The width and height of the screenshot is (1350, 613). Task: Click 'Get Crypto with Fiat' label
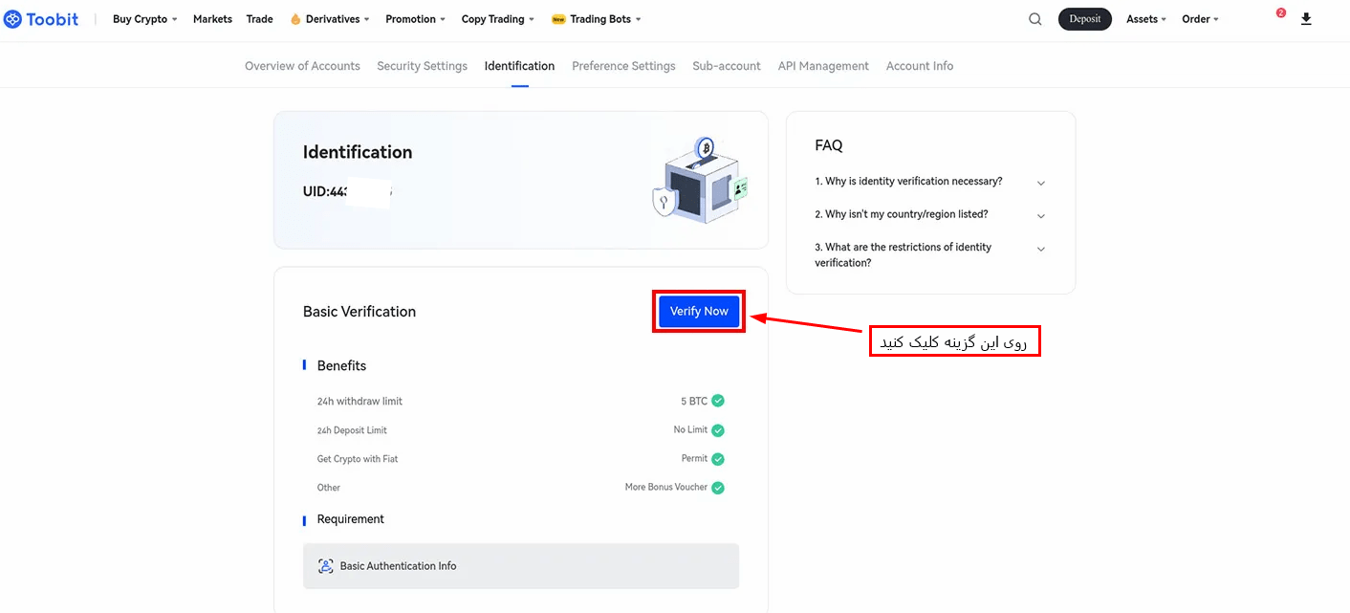[x=358, y=459]
